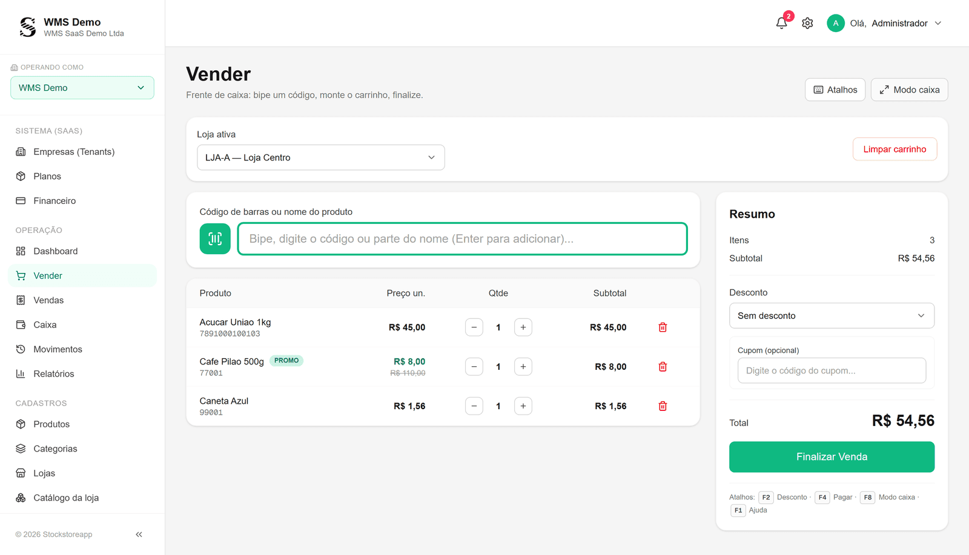Click the struck-through price R$ 110,00

coord(408,373)
